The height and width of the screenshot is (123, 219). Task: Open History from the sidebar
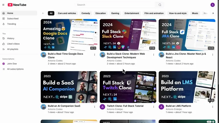(x=19, y=38)
